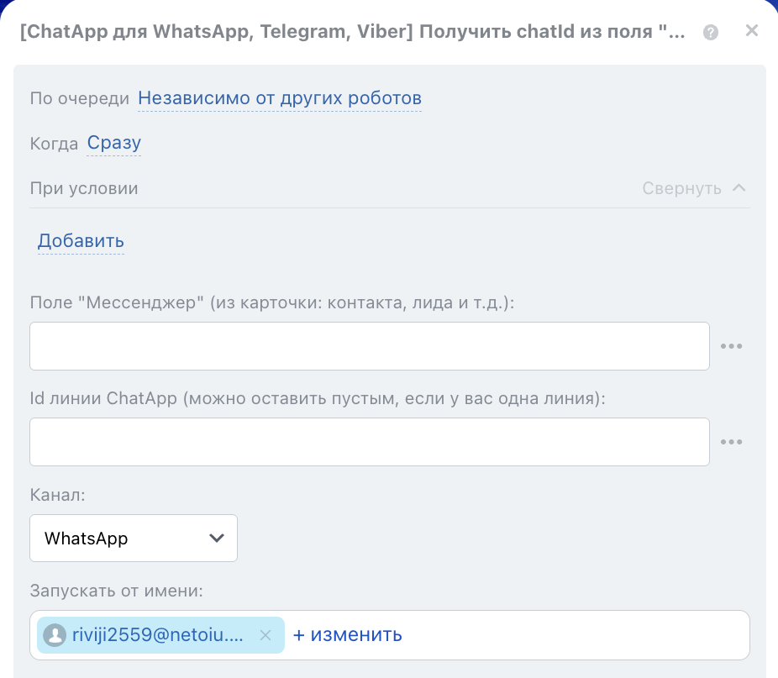The image size is (778, 678).
Task: Click the arrow of the WhatsApp channel selector
Action: point(216,538)
